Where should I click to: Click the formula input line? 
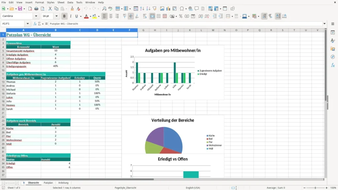[186, 24]
